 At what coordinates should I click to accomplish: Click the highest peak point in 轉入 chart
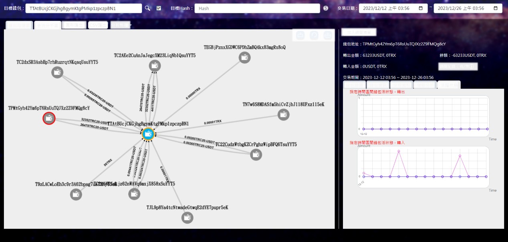(x=399, y=151)
